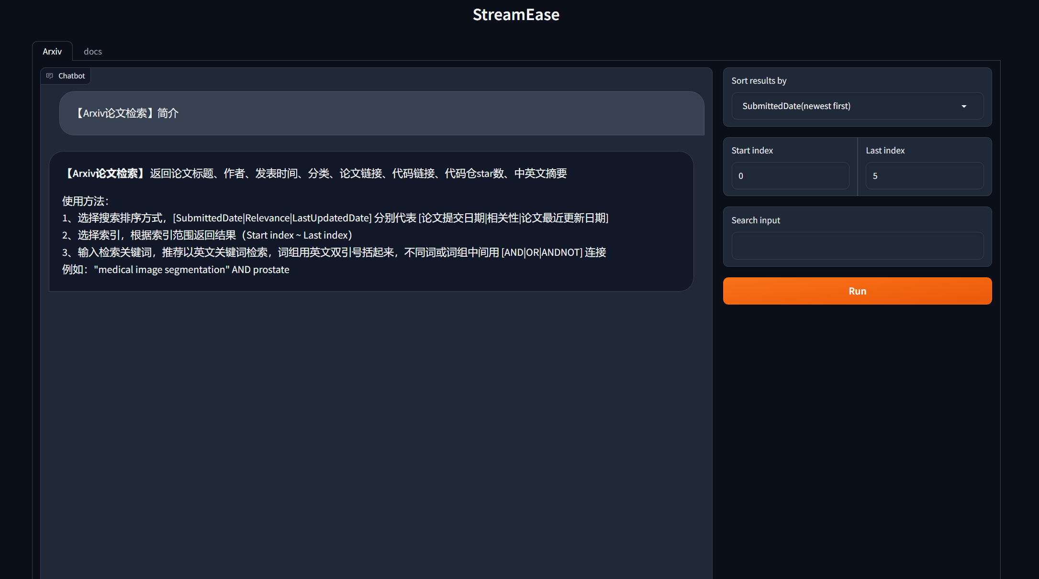
Task: Select the Arxiv tab
Action: [x=52, y=52]
